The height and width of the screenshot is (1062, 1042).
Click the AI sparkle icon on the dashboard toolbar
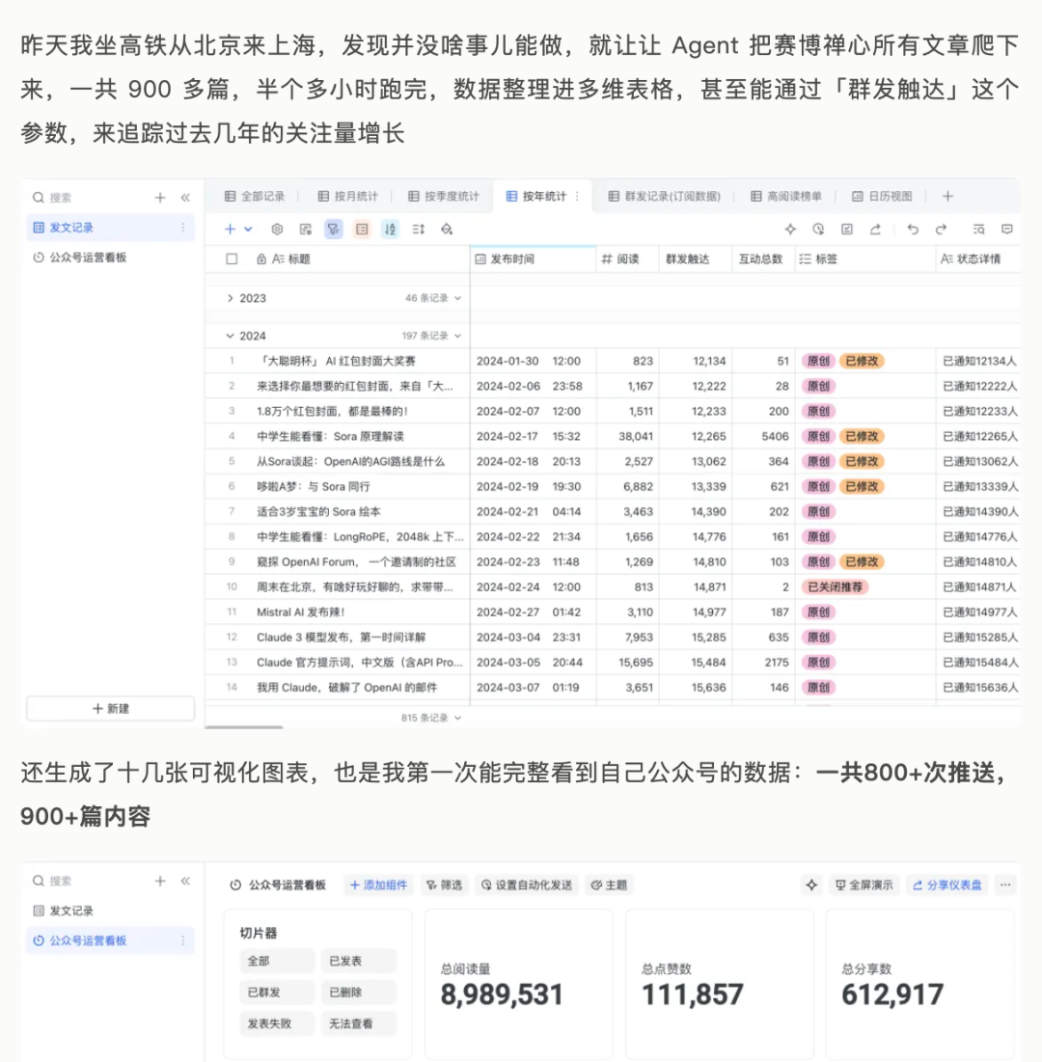[x=811, y=885]
